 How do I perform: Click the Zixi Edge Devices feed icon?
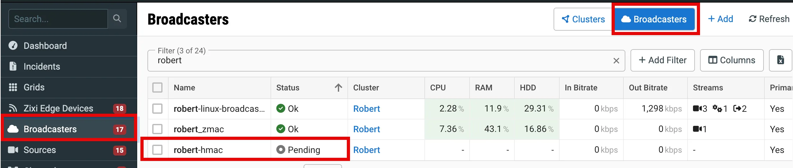tap(13, 108)
